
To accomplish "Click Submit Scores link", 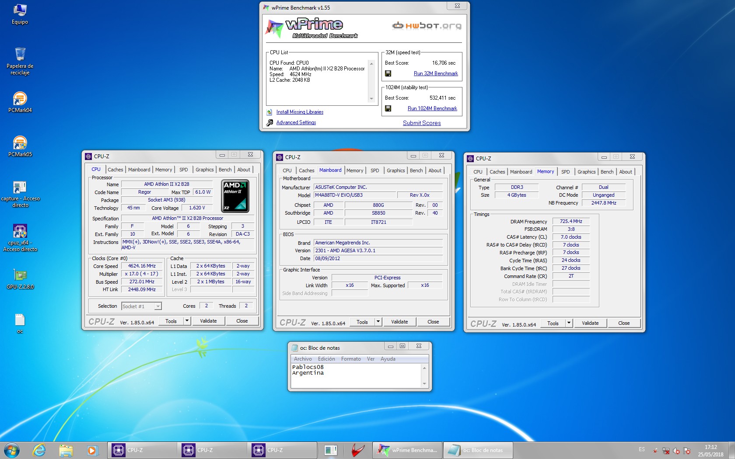I will [x=422, y=123].
